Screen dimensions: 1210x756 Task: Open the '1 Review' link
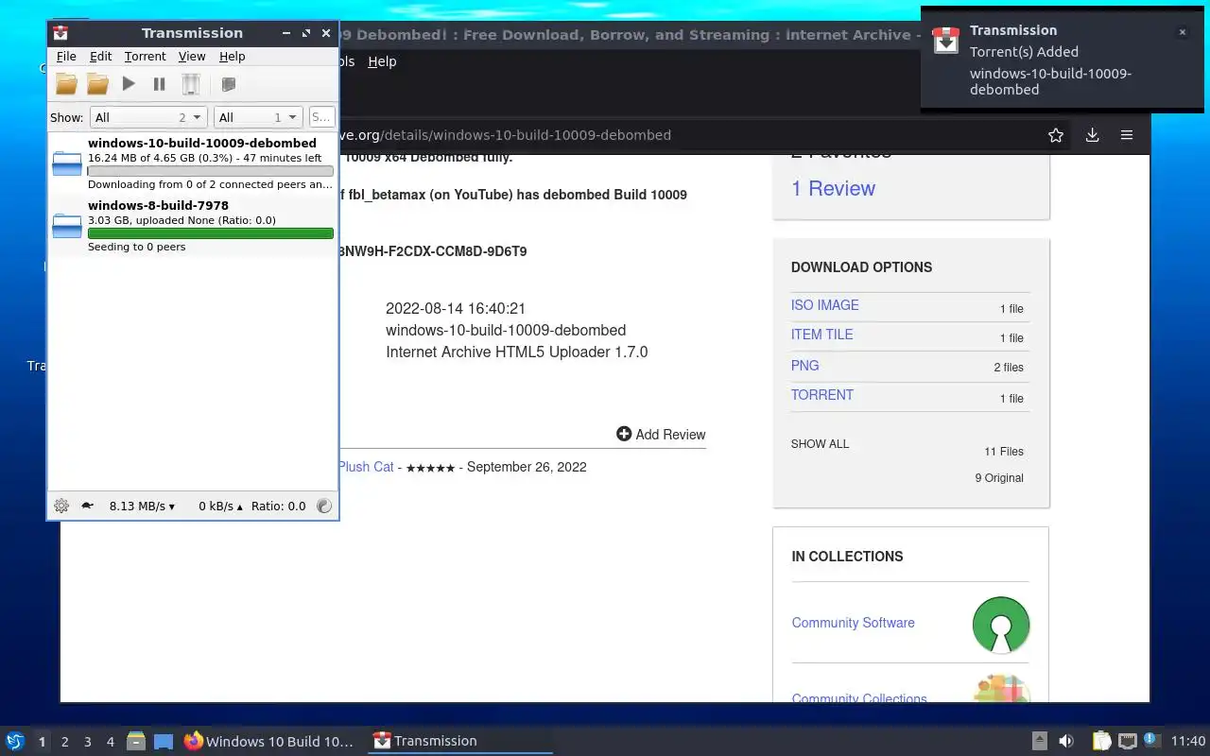click(833, 188)
